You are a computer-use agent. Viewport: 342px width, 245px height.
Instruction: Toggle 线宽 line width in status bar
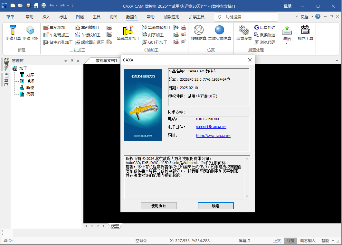[x=290, y=240]
